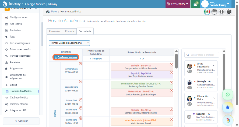
Task: Click the search magnifier icon in class search
Action: 188,55
